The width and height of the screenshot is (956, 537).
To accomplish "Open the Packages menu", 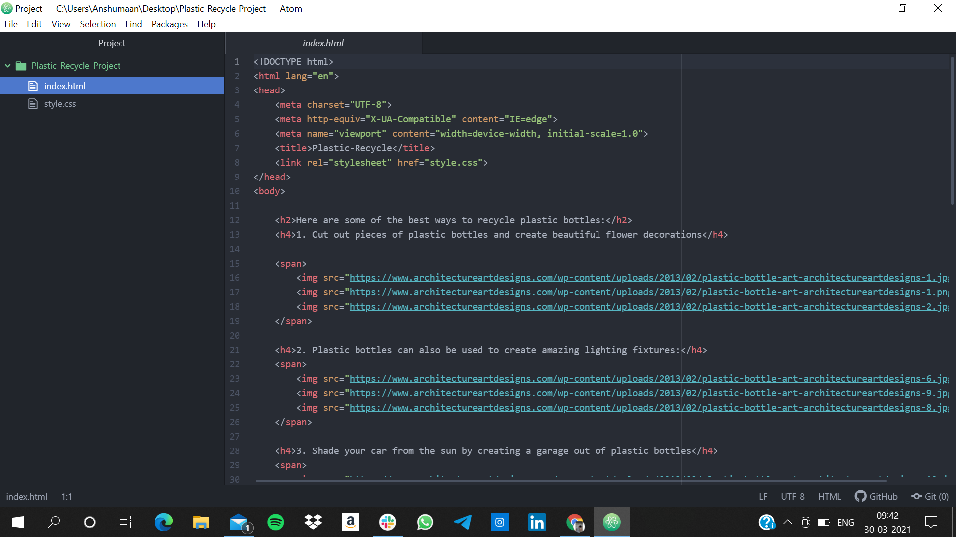I will tap(169, 24).
